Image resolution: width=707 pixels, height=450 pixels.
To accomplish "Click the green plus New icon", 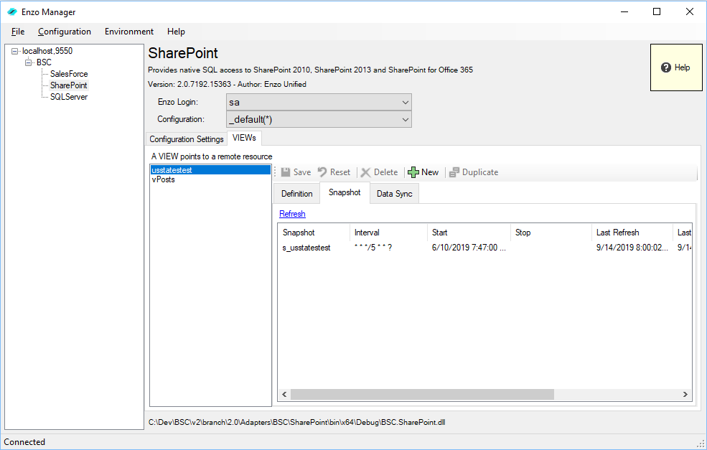I will pyautogui.click(x=413, y=172).
